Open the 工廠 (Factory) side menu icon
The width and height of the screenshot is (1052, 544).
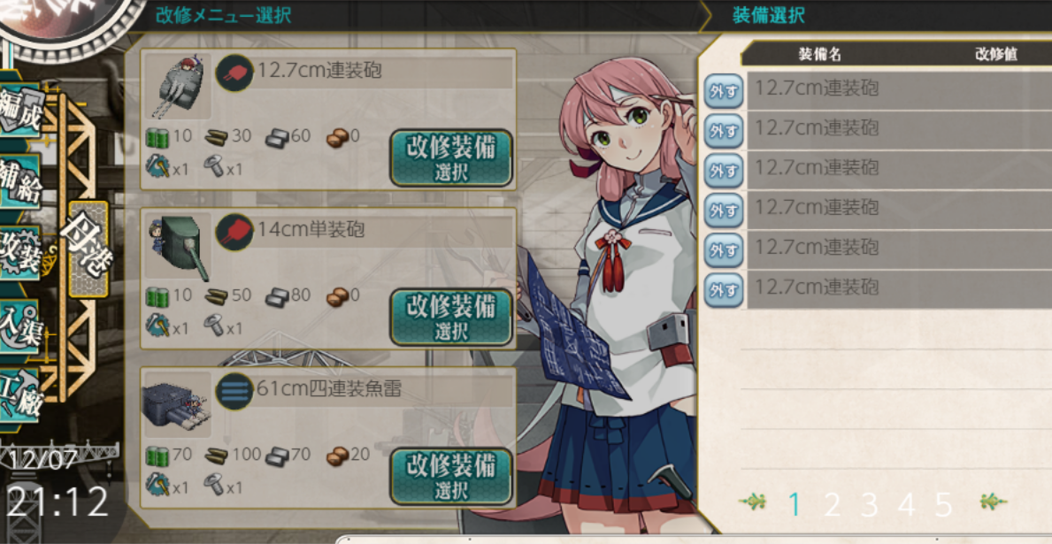coord(20,395)
